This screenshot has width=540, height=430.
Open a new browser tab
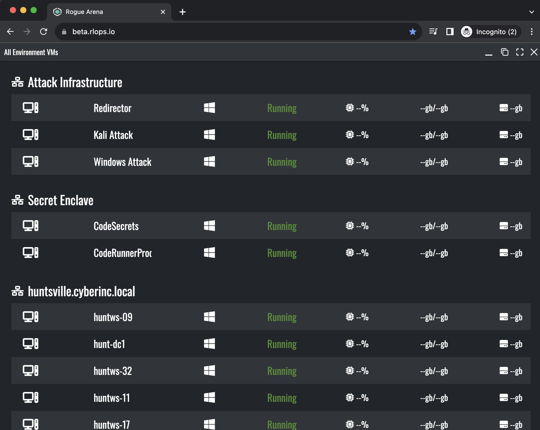point(182,12)
